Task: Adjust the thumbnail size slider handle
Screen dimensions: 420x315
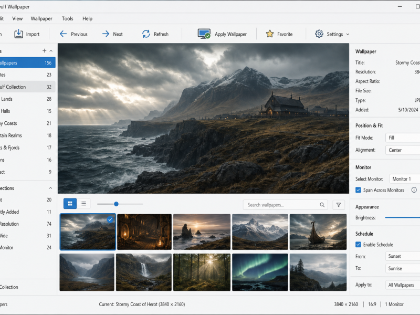Action: coord(116,204)
